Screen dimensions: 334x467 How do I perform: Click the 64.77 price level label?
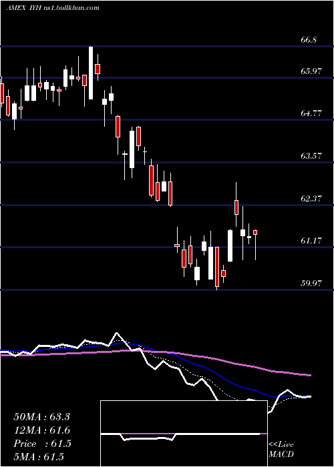click(311, 113)
